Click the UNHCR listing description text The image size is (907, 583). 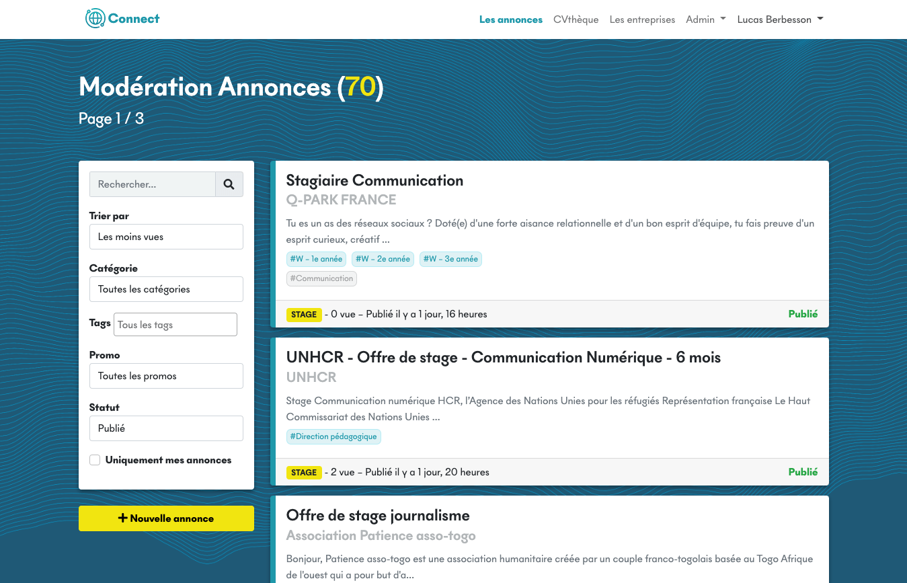(548, 409)
